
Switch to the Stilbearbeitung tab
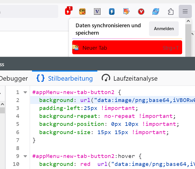click(x=65, y=78)
